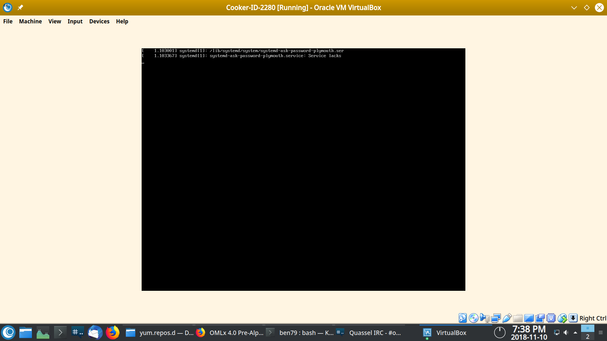The height and width of the screenshot is (341, 607).
Task: Open the display settings status icon
Action: pos(529,318)
